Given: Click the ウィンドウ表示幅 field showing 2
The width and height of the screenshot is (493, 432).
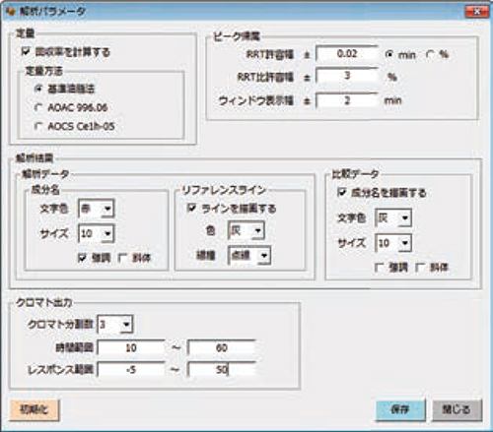Looking at the screenshot, I should [x=347, y=100].
